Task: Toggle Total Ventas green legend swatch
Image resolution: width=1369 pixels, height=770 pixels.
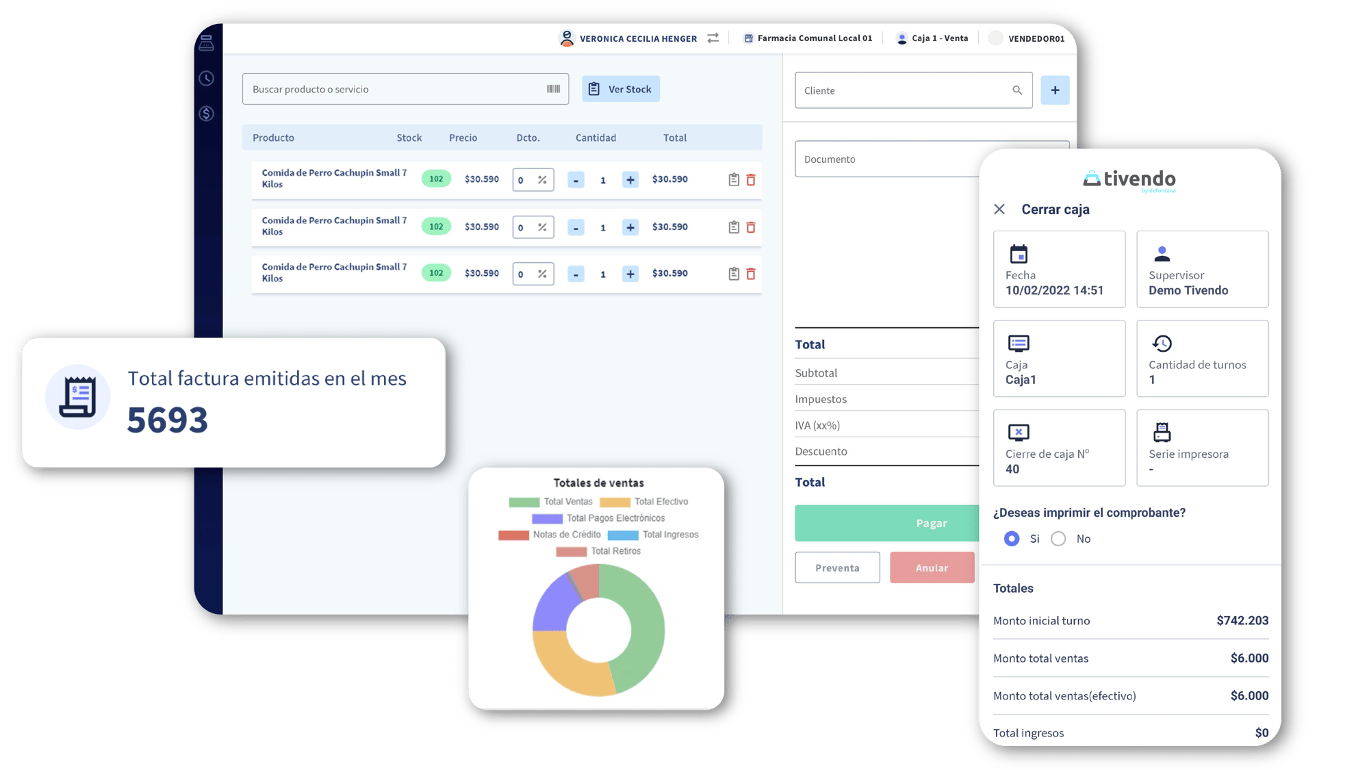Action: (524, 502)
